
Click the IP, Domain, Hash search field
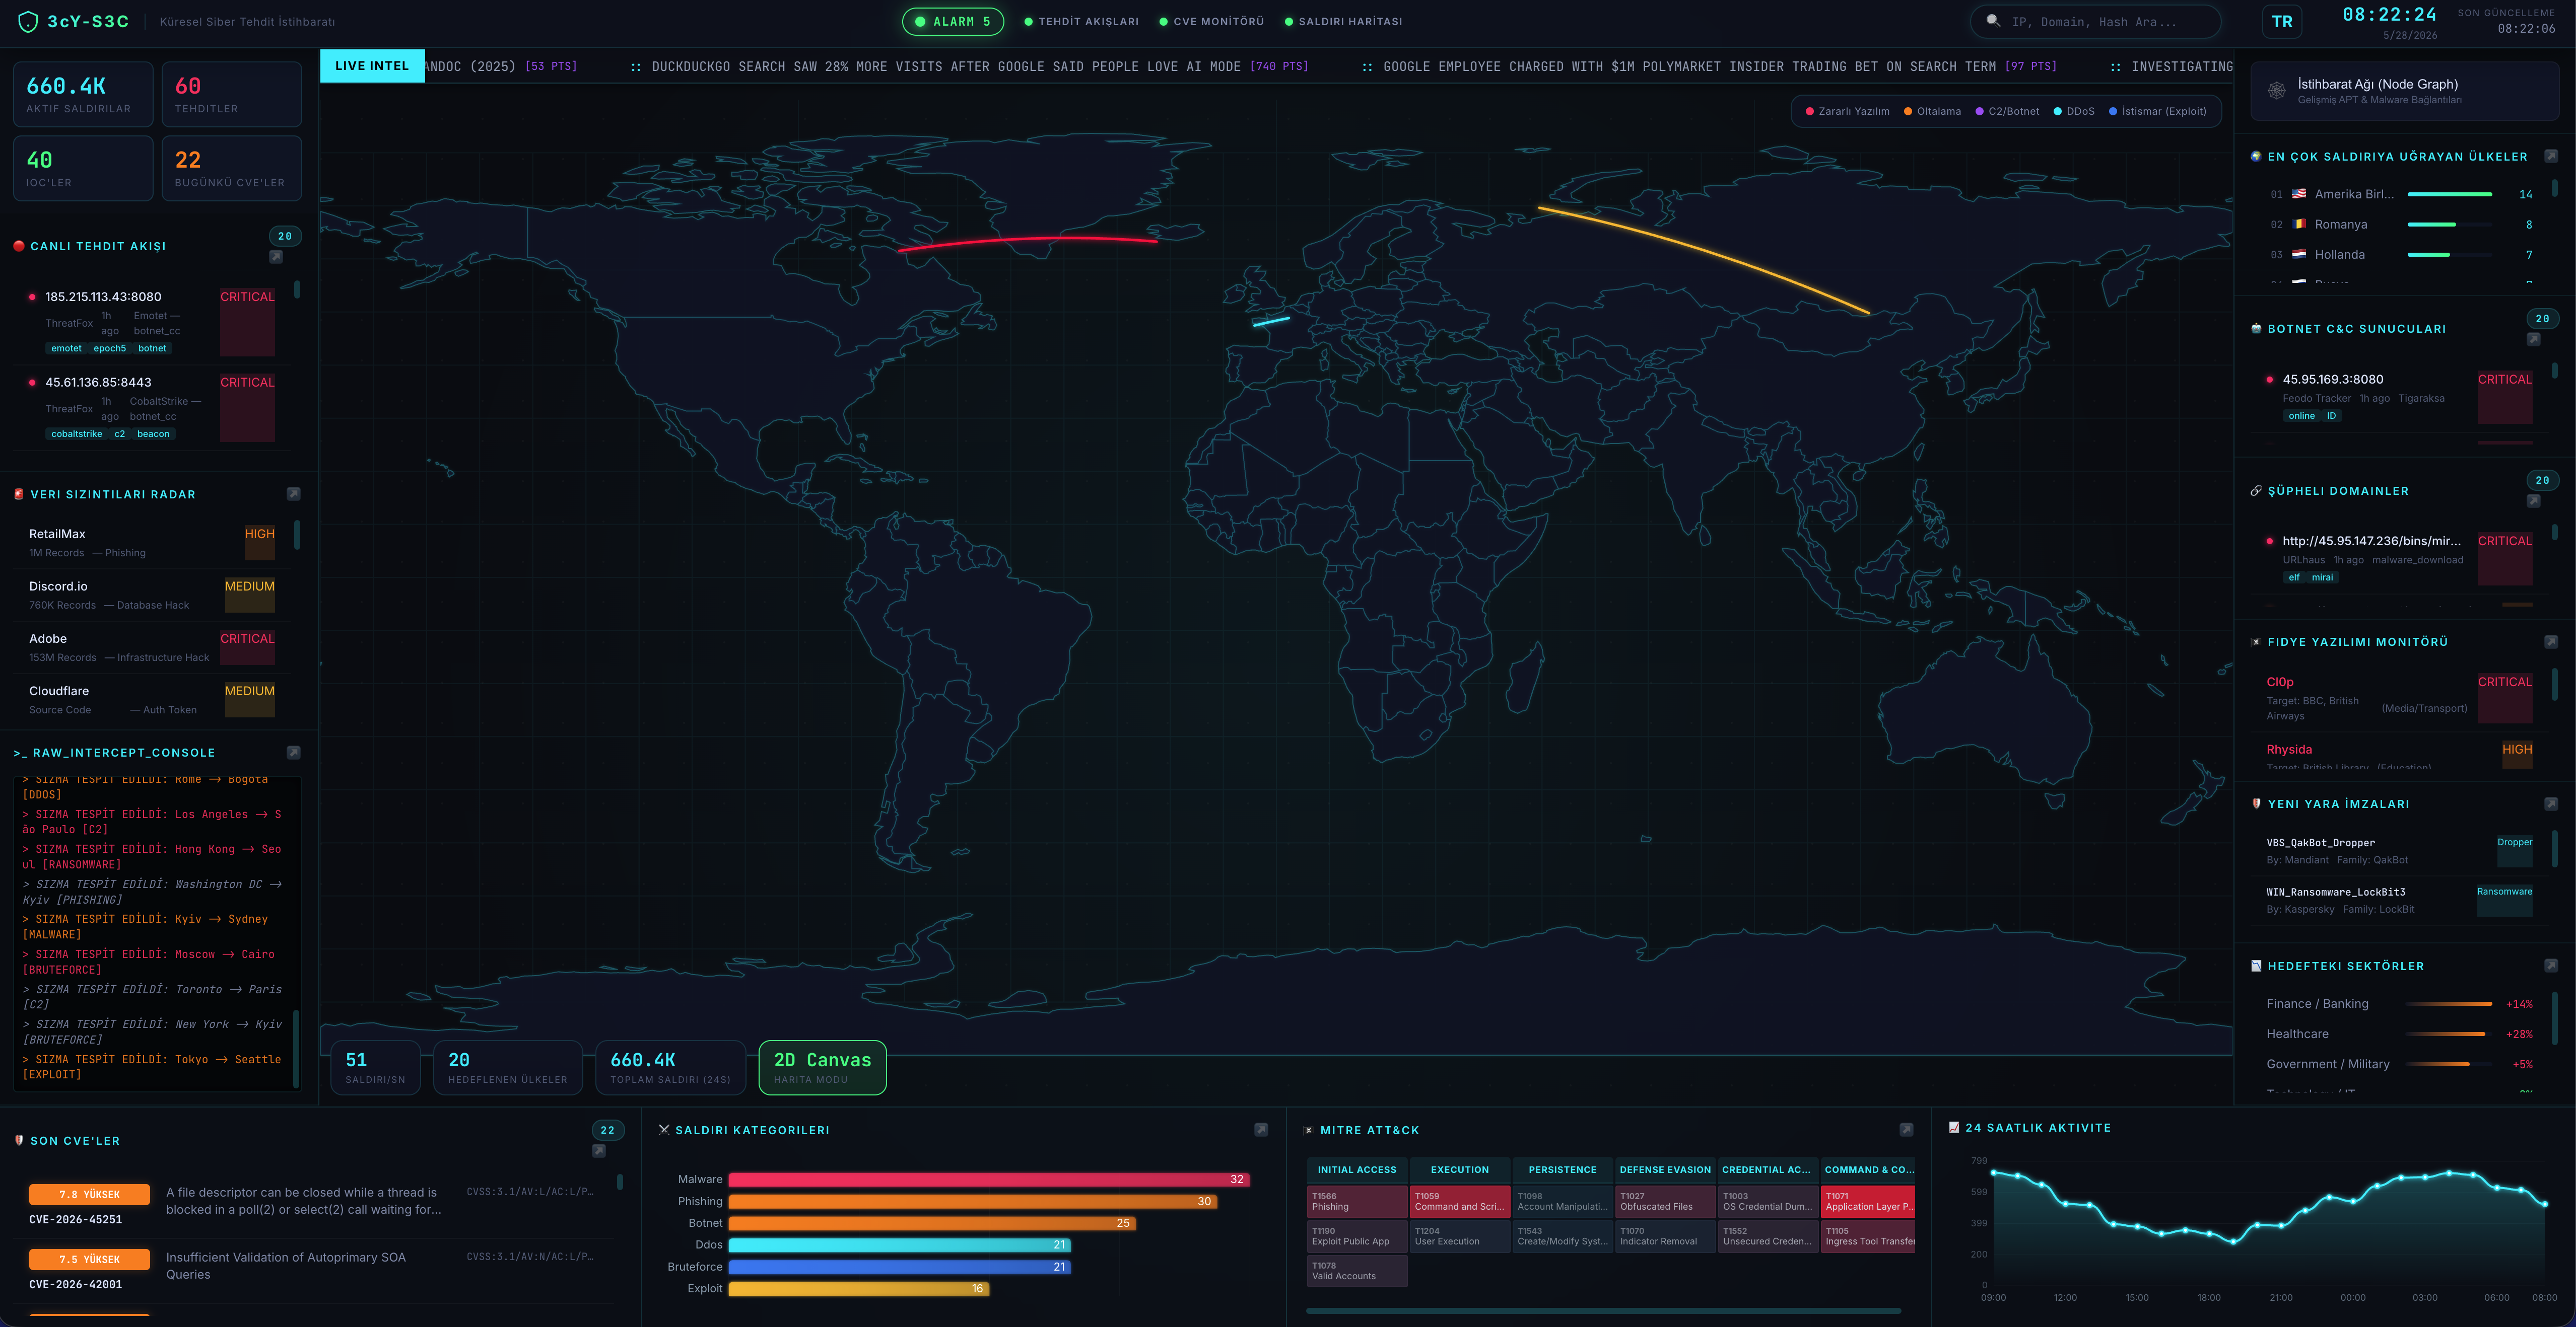click(x=2095, y=21)
